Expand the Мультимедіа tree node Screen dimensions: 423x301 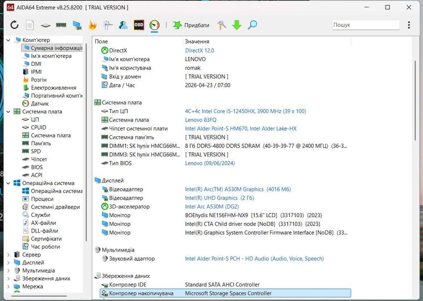[x=8, y=270]
